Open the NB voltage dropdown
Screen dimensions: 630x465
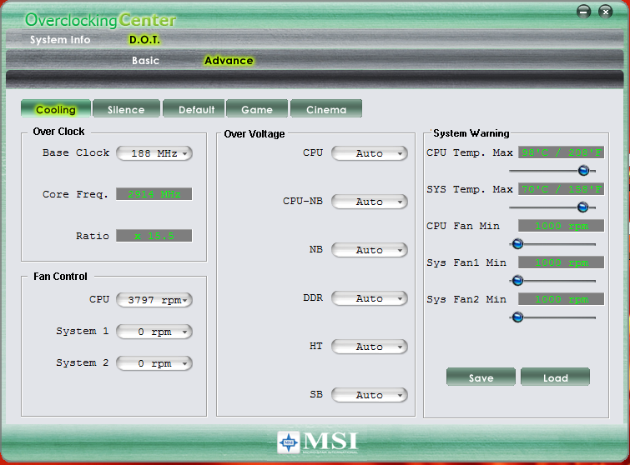[370, 250]
